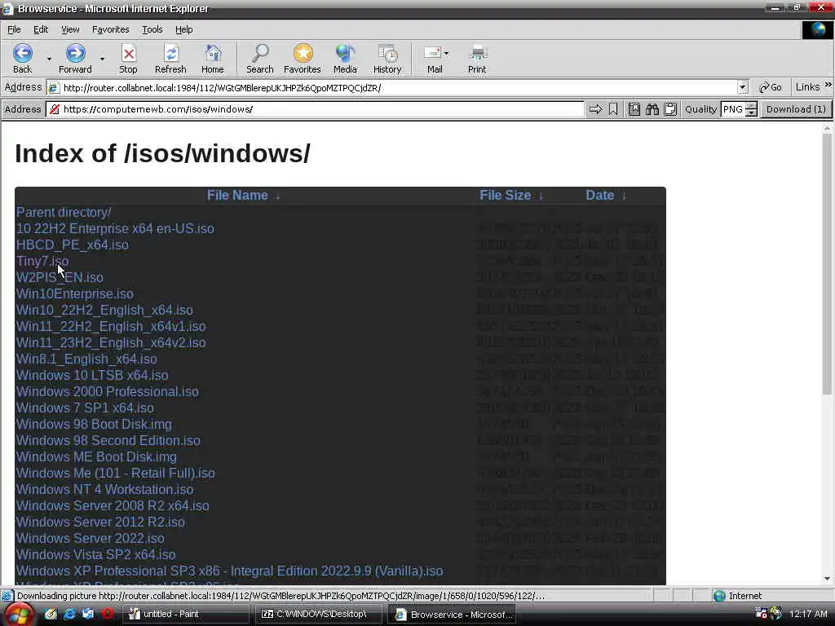Click the Browservice go arrow icon
The width and height of the screenshot is (835, 626).
595,109
